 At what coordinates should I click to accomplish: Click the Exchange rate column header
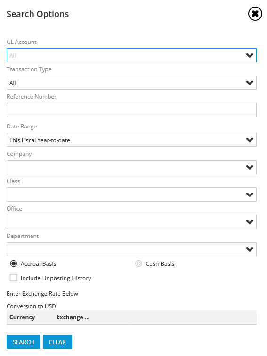(x=73, y=317)
